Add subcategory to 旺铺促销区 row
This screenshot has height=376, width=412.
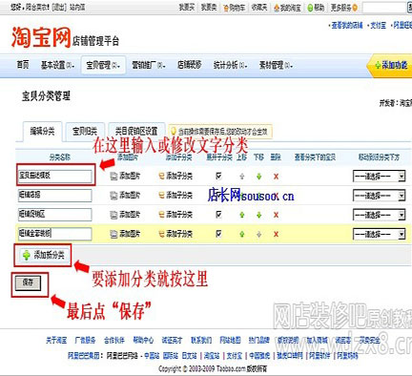click(175, 215)
